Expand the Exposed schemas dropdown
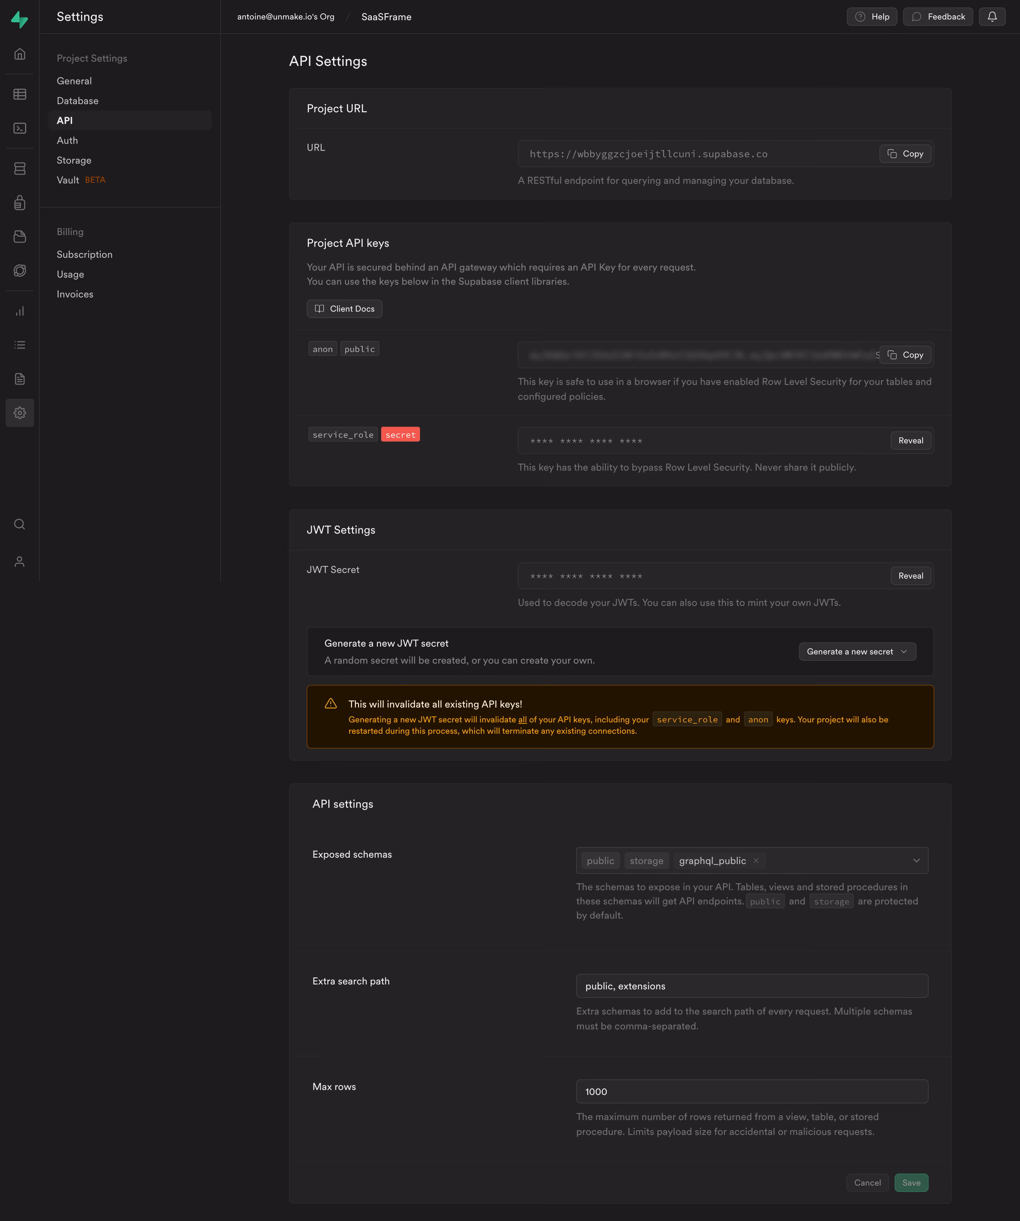The height and width of the screenshot is (1221, 1020). click(x=916, y=861)
